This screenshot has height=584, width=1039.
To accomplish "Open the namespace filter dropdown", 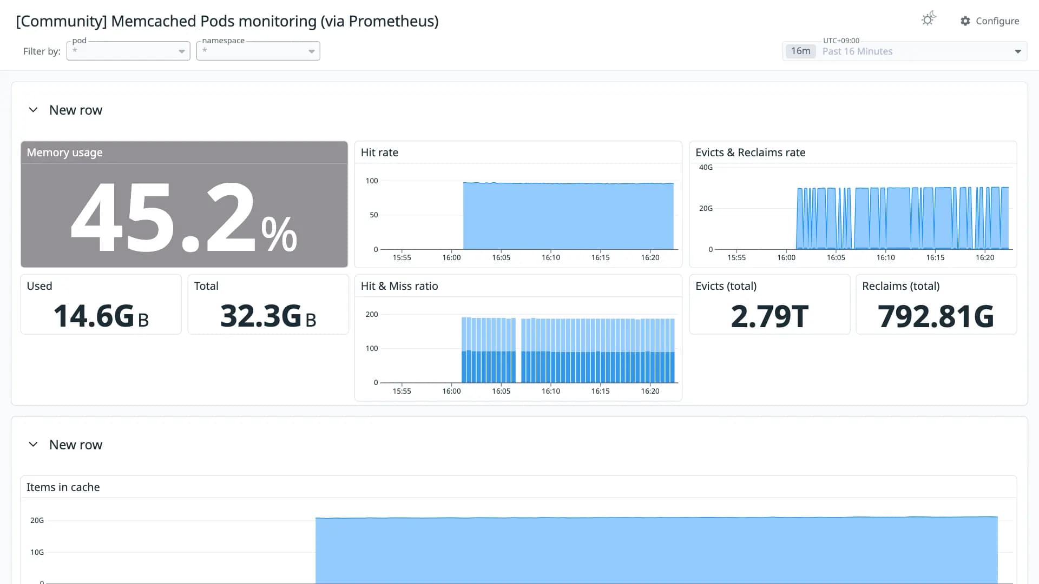I will point(258,51).
